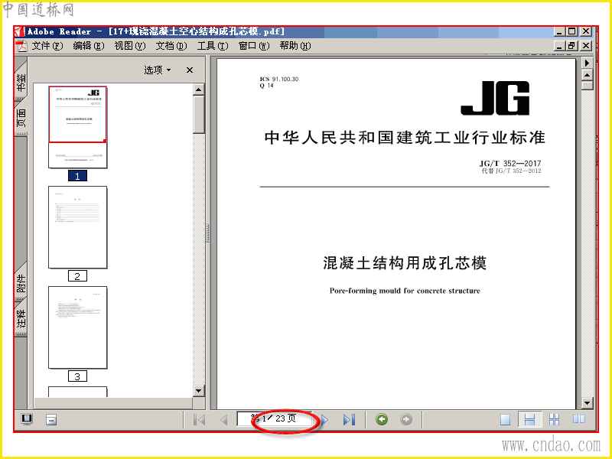The height and width of the screenshot is (459, 612).
Task: Open the 工具(T) menu
Action: click(x=213, y=46)
